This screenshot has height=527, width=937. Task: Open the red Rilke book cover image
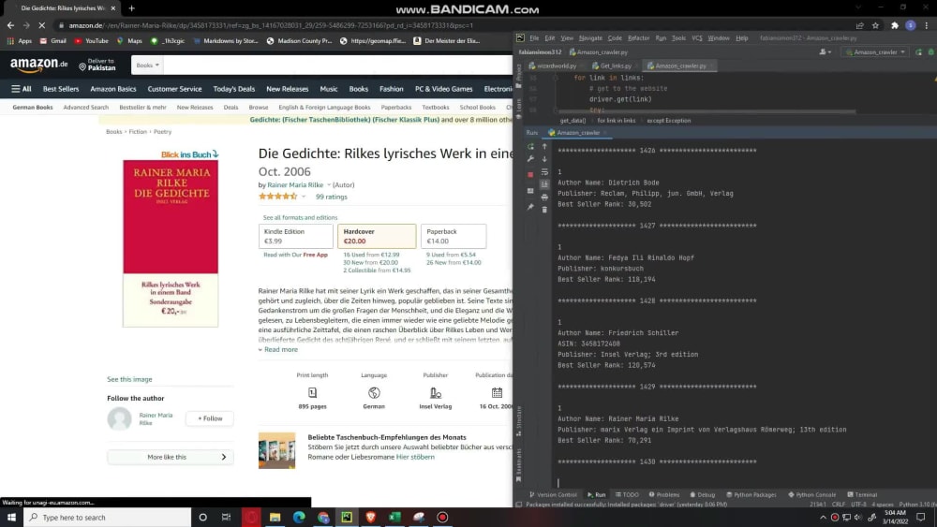(x=171, y=243)
